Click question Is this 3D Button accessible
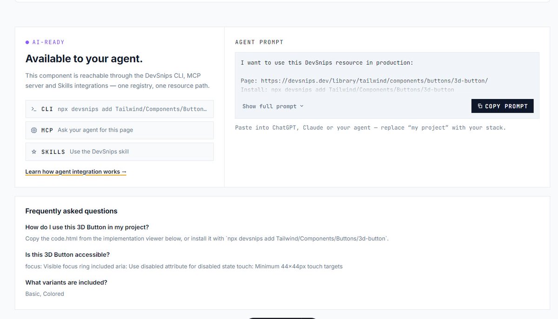558x319 pixels. tap(67, 255)
